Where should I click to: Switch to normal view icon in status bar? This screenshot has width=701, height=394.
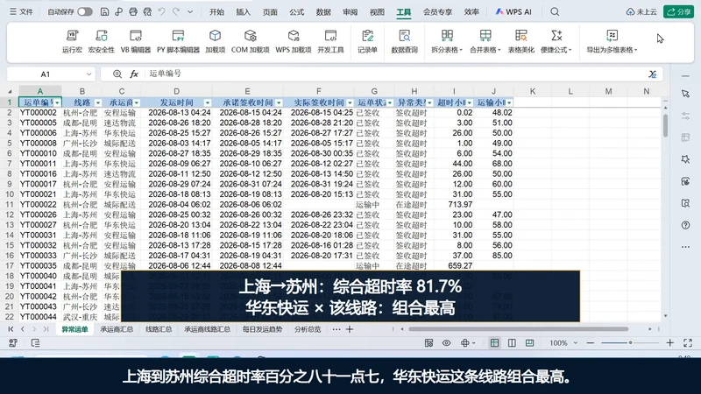[x=494, y=343]
